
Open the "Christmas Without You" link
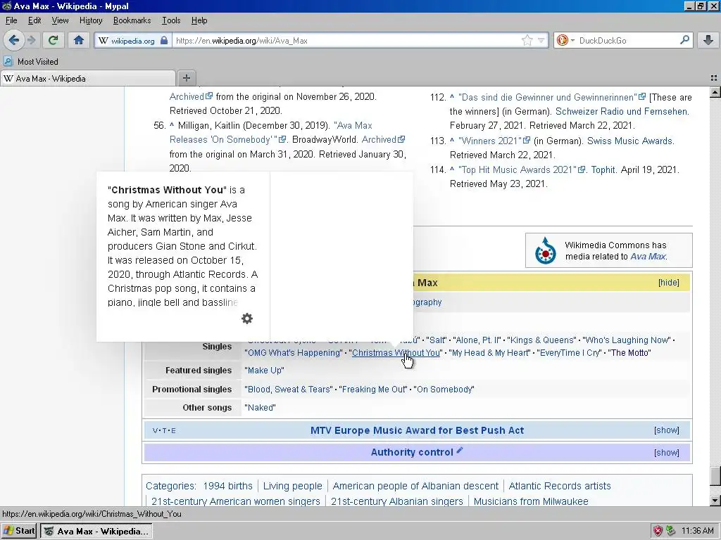[396, 353]
